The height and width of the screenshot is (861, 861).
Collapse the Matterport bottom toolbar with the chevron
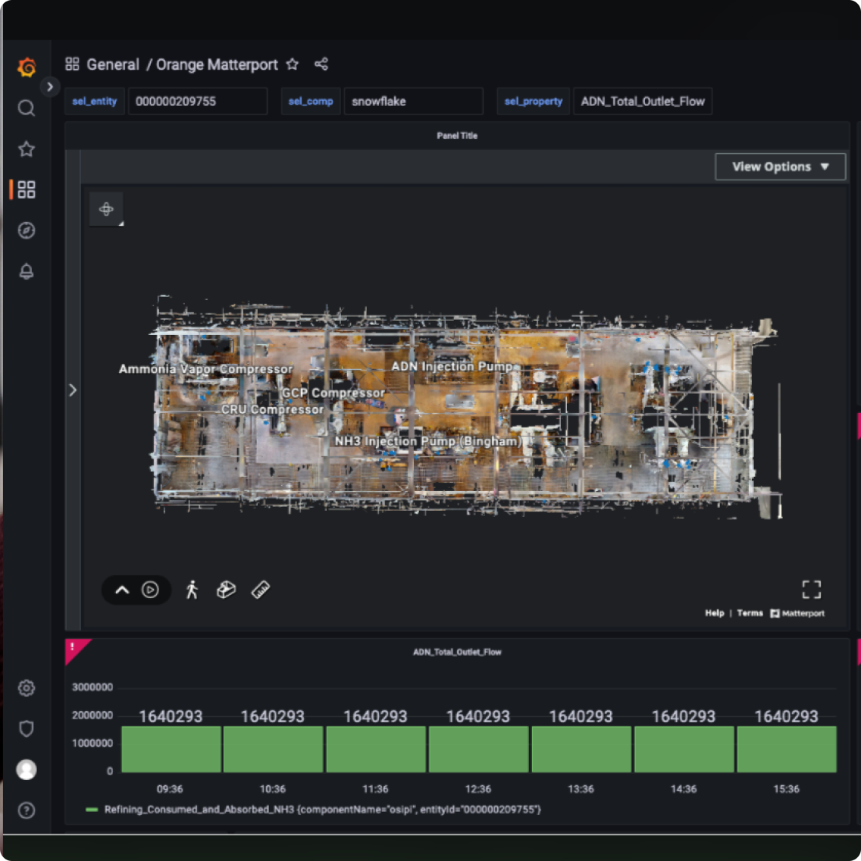pos(122,590)
